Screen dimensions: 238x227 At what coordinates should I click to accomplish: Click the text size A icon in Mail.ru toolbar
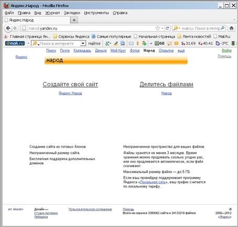tap(108, 43)
